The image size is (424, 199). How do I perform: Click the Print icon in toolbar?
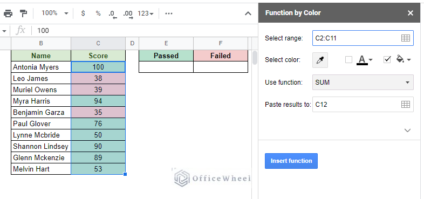(x=8, y=13)
